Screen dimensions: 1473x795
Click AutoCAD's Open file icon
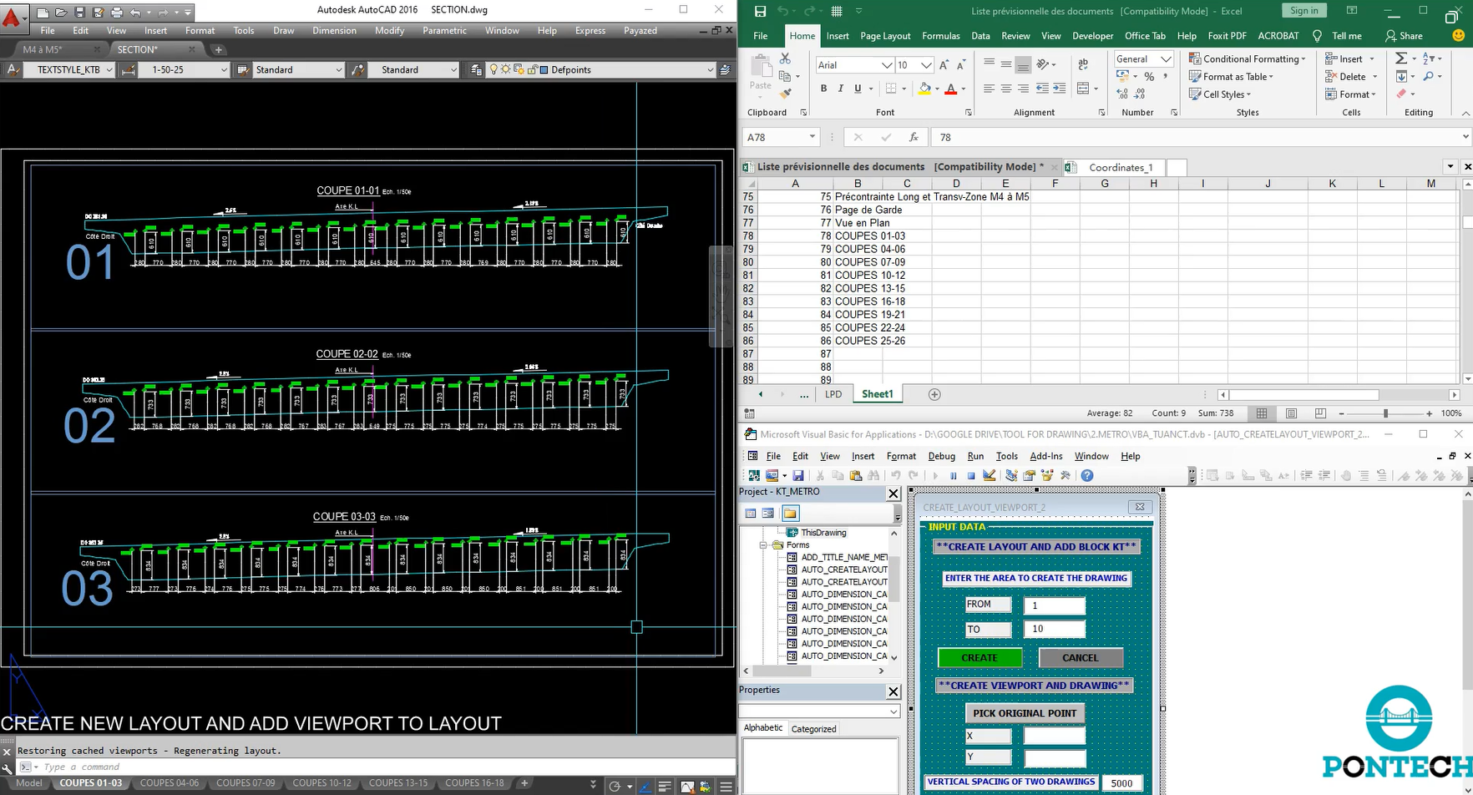(61, 13)
